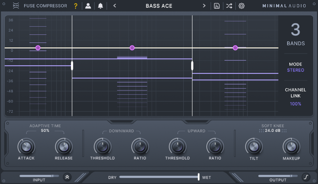Go to the next preset

tap(204, 6)
